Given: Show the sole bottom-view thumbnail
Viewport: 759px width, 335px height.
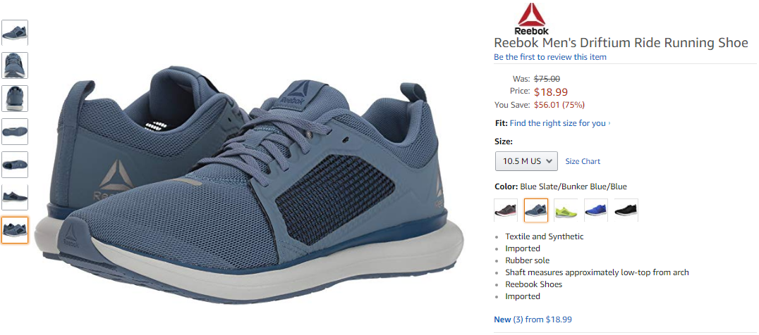Looking at the screenshot, I should click(15, 132).
